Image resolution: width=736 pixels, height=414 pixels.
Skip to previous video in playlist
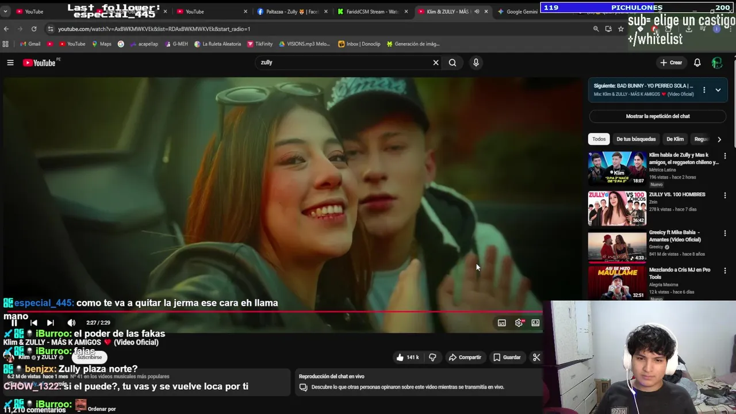tap(34, 323)
